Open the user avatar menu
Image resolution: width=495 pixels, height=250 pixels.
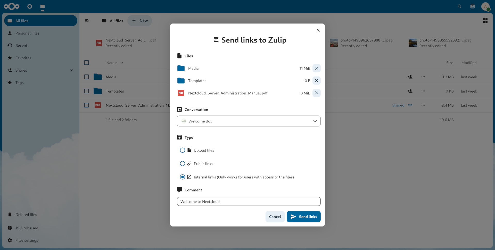click(x=485, y=6)
